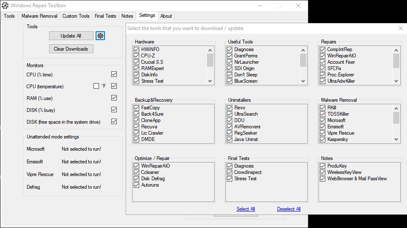
Task: Click the Select All link
Action: 246,209
